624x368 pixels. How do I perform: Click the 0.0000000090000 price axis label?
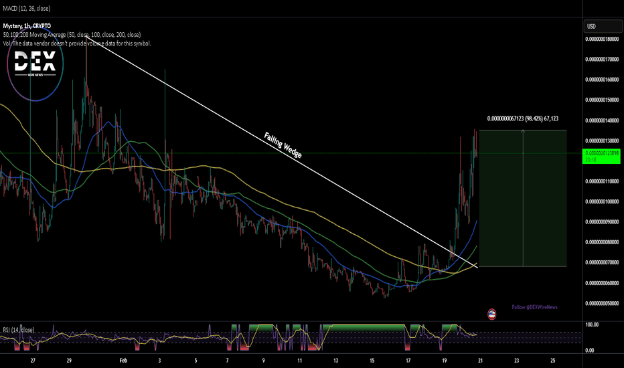tap(602, 222)
